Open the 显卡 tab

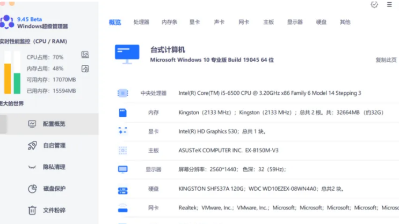point(194,23)
